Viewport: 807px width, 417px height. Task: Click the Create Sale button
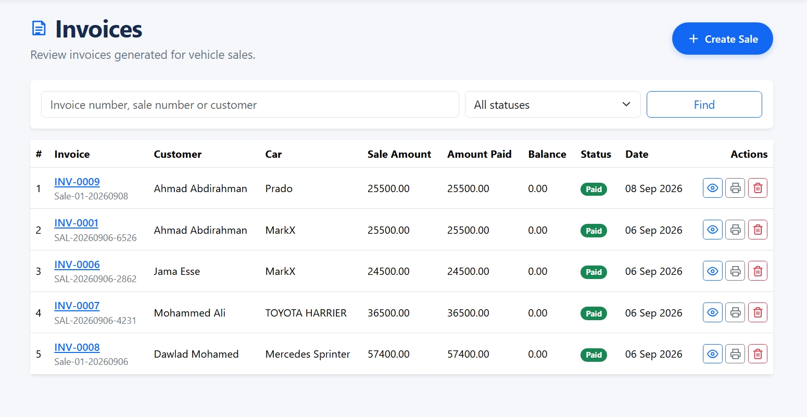click(723, 39)
